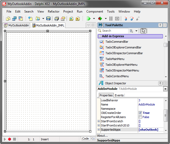Click the Tool Palette Search field
The image size is (170, 144).
coord(113,31)
